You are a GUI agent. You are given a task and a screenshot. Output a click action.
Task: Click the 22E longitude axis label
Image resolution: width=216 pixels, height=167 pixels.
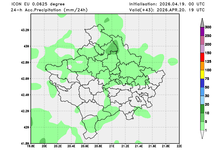[179, 146]
